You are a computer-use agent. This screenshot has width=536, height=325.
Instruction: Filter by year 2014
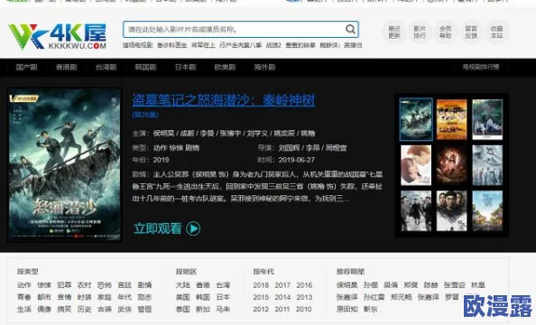tap(282, 297)
